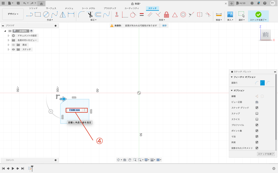Toggle the 投影されたジオメトリ checkbox
The width and height of the screenshot is (278, 173).
coord(257,148)
